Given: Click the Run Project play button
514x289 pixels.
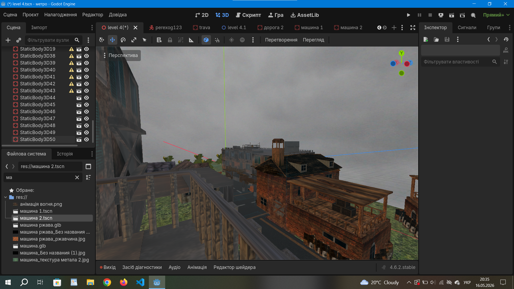Looking at the screenshot, I should pyautogui.click(x=409, y=15).
